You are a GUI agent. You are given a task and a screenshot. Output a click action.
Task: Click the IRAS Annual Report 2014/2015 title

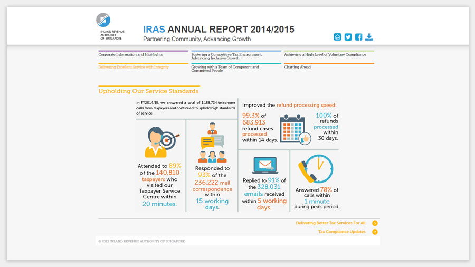[x=218, y=30]
